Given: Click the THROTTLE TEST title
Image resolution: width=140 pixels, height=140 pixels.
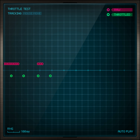Looking at the screenshot, I should tap(19, 9).
